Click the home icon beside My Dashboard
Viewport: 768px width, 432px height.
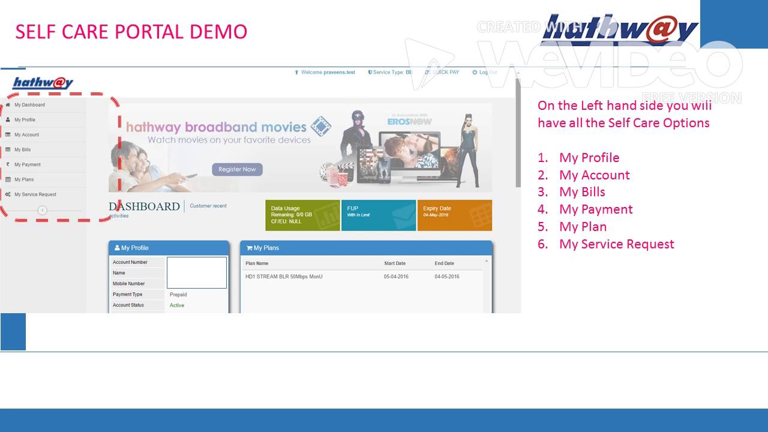click(8, 104)
